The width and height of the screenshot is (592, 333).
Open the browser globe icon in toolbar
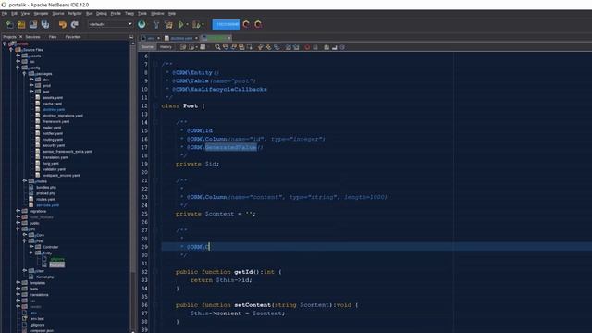tap(142, 25)
